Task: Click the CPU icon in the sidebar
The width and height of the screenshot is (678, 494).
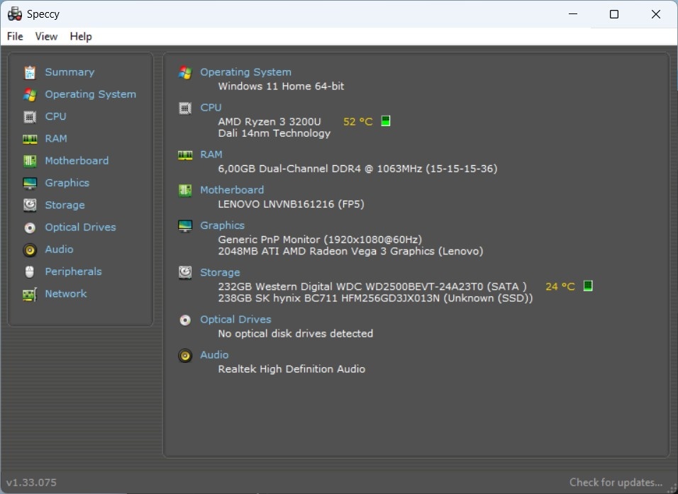Action: 29,116
